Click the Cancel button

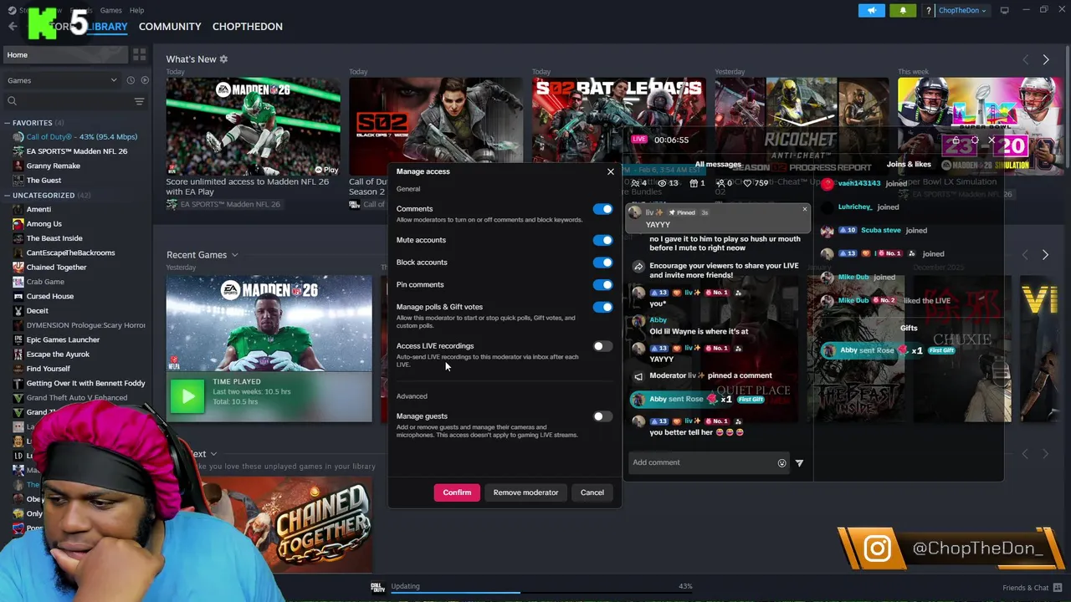click(x=592, y=492)
